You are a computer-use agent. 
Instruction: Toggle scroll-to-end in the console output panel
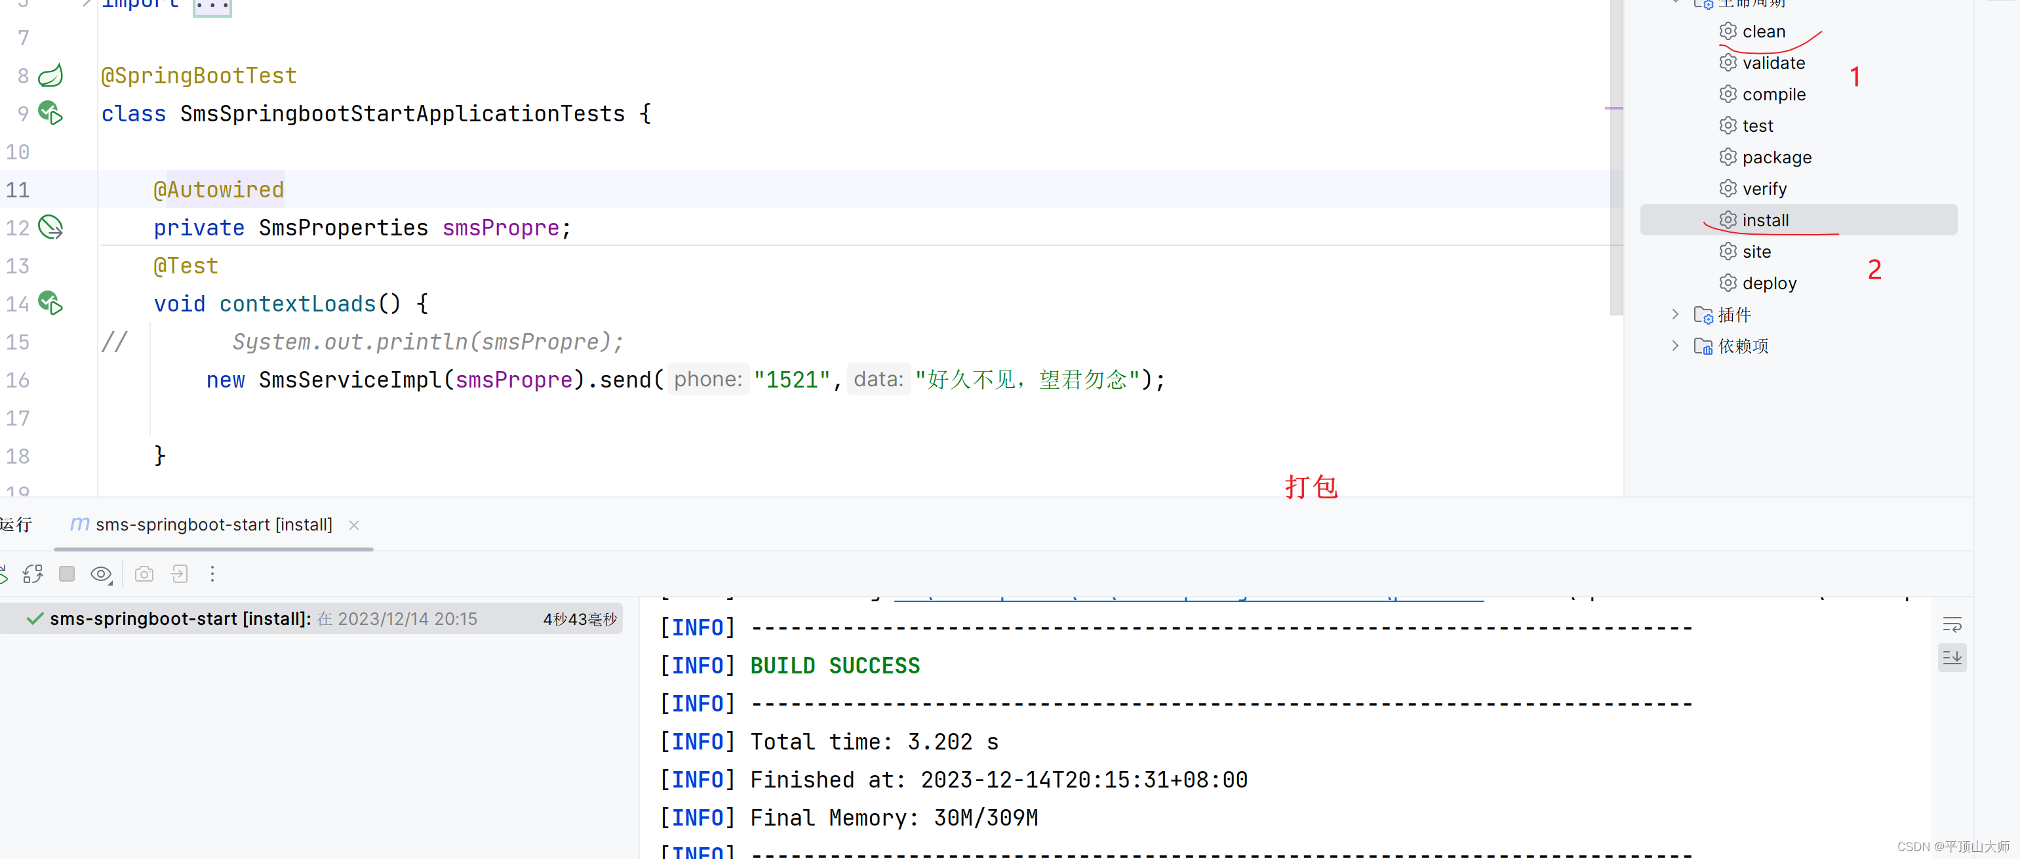coord(1953,658)
